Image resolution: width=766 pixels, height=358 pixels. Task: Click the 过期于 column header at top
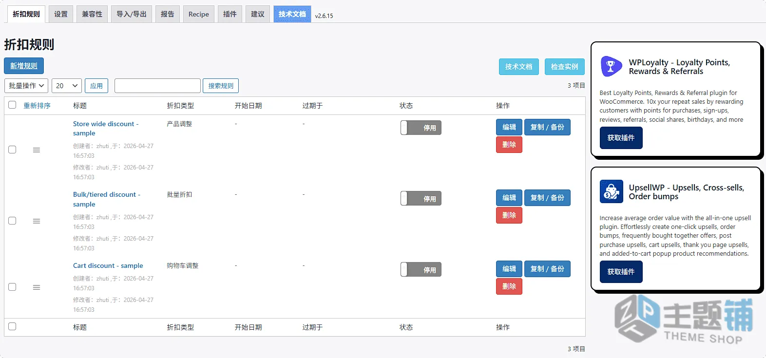312,106
